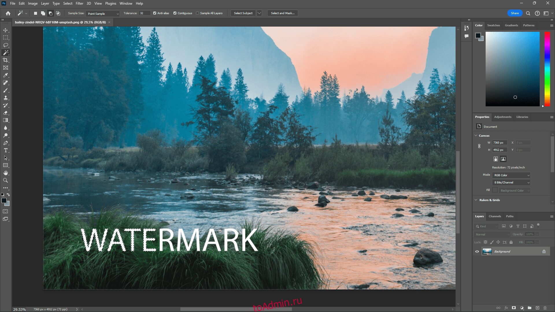Select the Eyedropper tool
Image resolution: width=555 pixels, height=312 pixels.
pyautogui.click(x=6, y=75)
